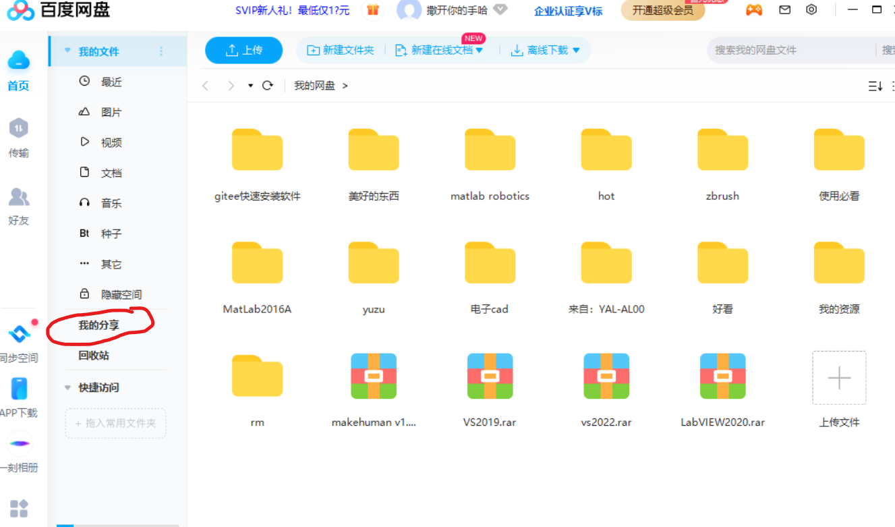Open the 使用必看 folder
The width and height of the screenshot is (895, 527).
[839, 150]
